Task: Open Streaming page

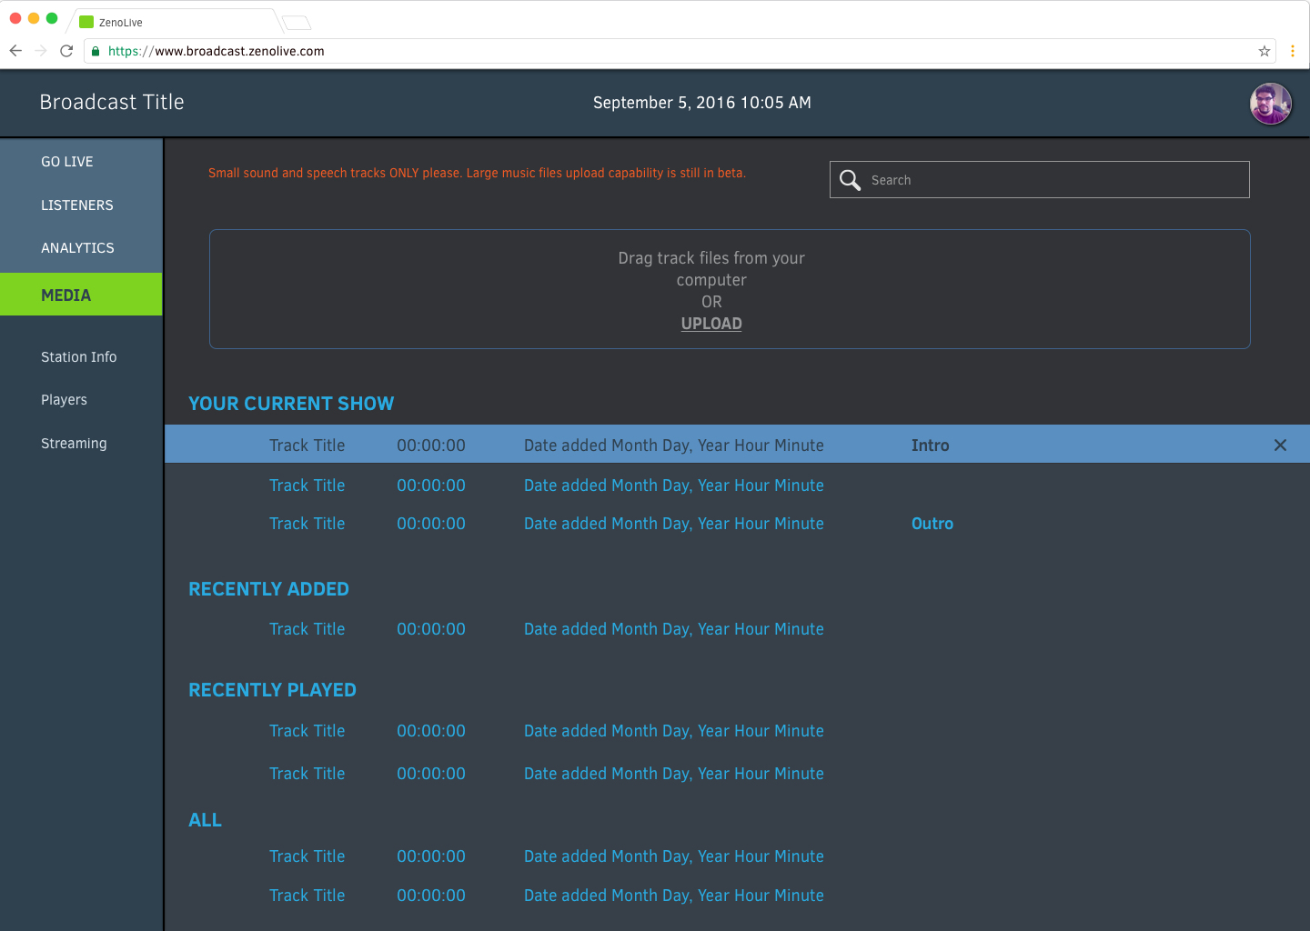Action: click(74, 443)
